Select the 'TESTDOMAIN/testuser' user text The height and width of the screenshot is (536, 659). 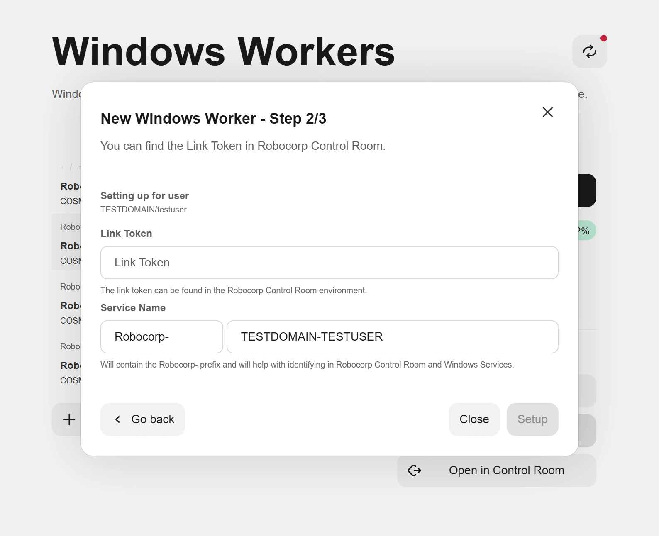pos(144,210)
